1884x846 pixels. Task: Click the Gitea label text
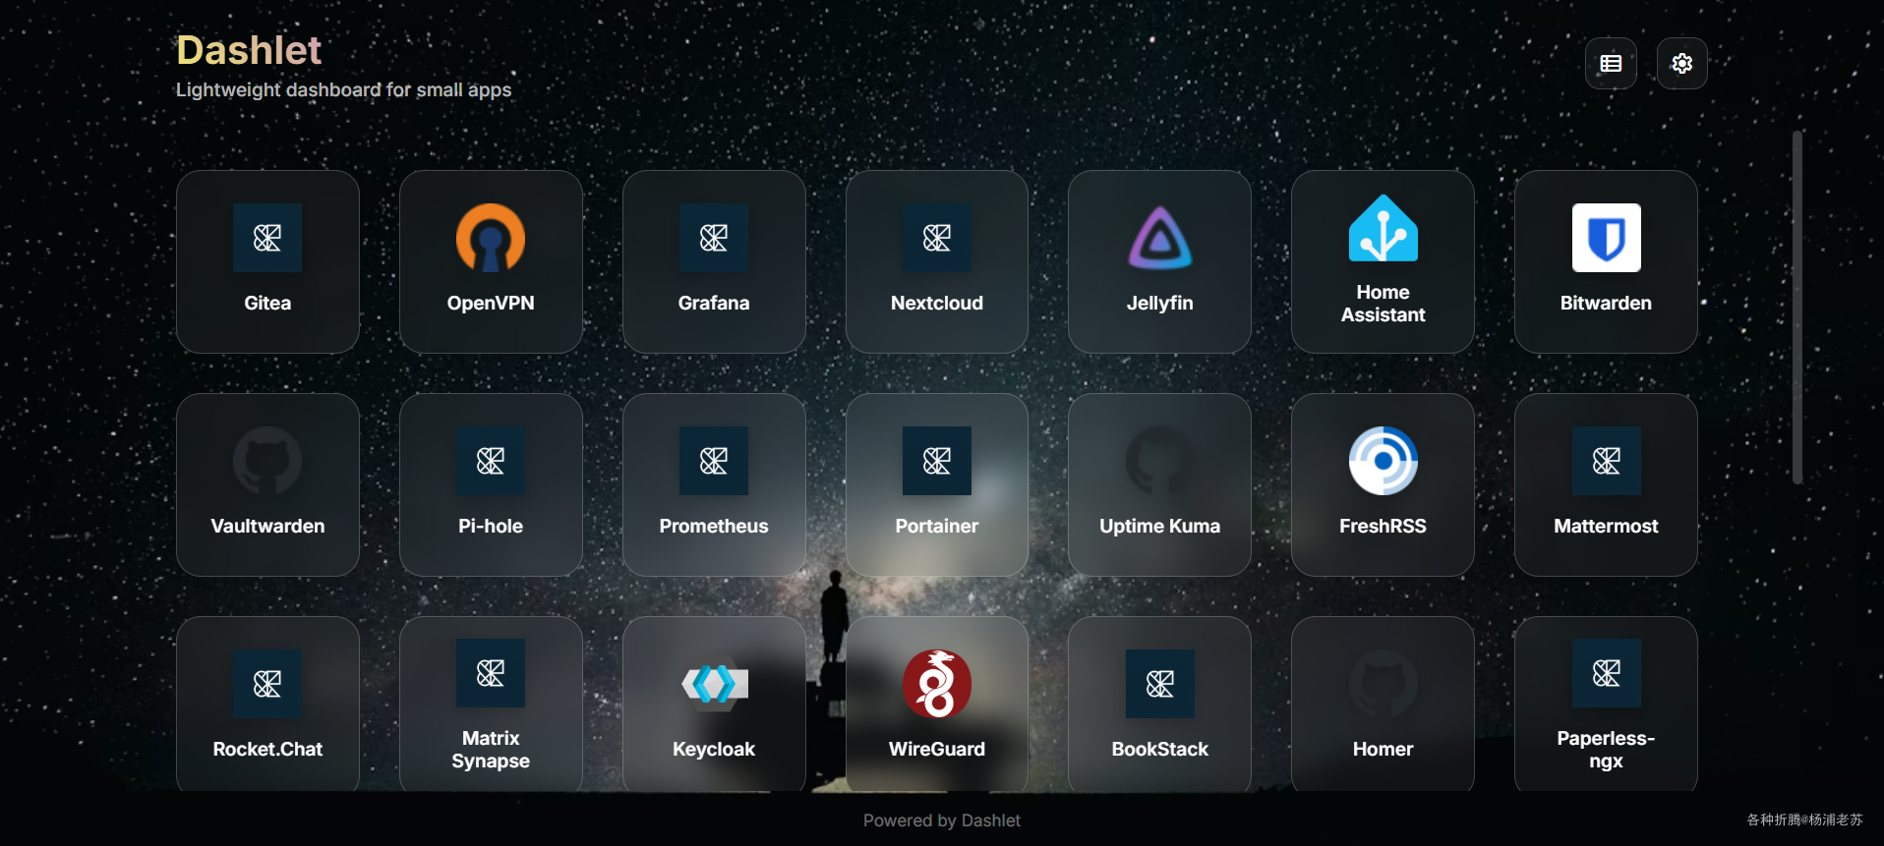pos(267,303)
